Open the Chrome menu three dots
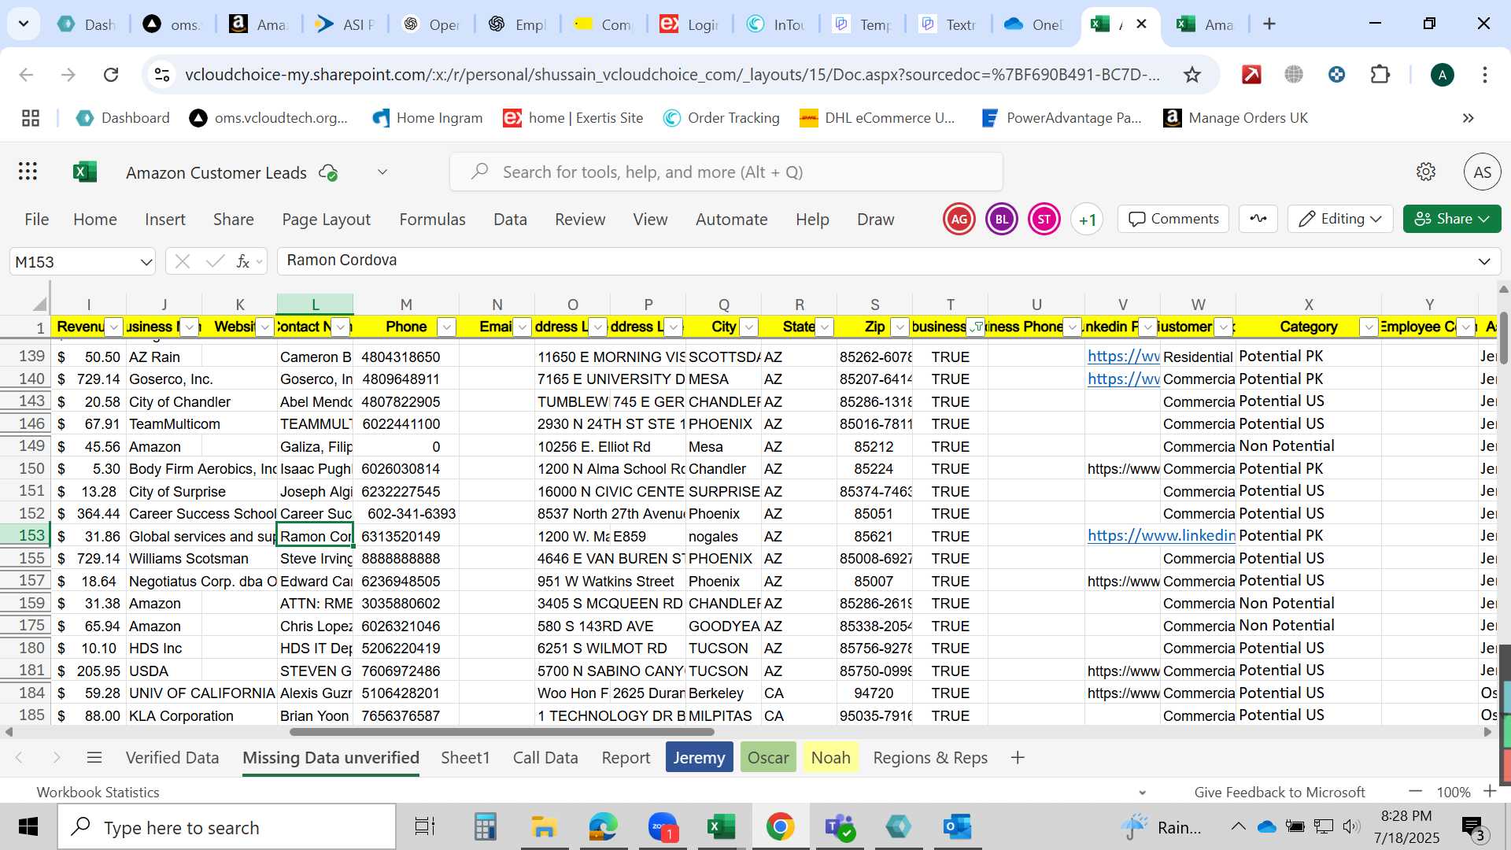 pos(1485,75)
